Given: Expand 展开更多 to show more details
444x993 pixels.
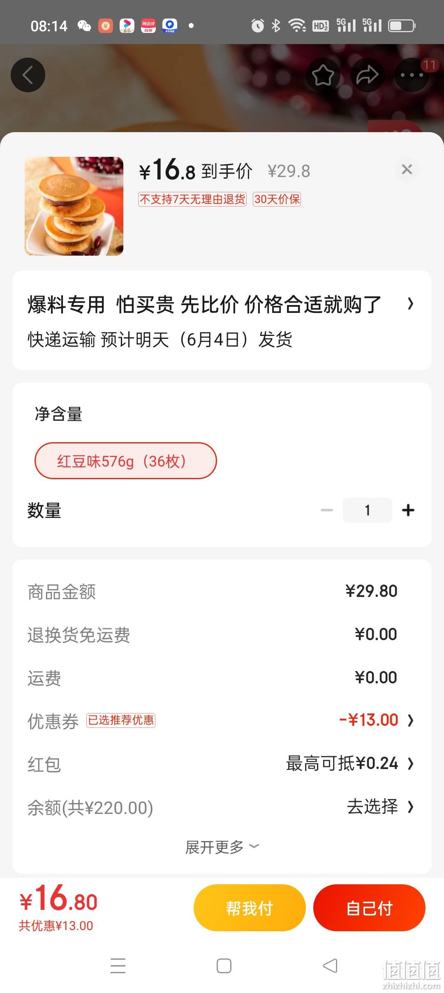Looking at the screenshot, I should point(222,847).
